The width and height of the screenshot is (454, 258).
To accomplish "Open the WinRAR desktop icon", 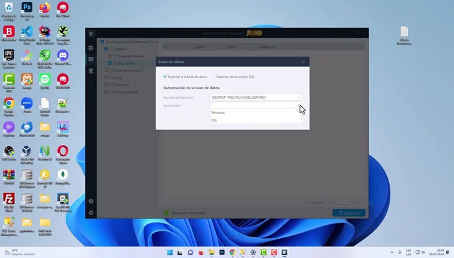I will [9, 177].
